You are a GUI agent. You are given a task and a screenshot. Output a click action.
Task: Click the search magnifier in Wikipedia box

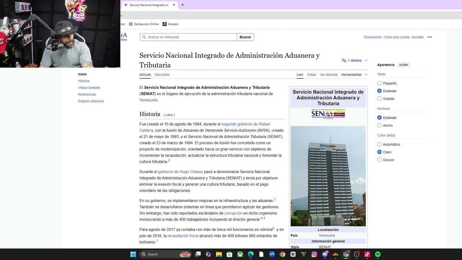[144, 37]
